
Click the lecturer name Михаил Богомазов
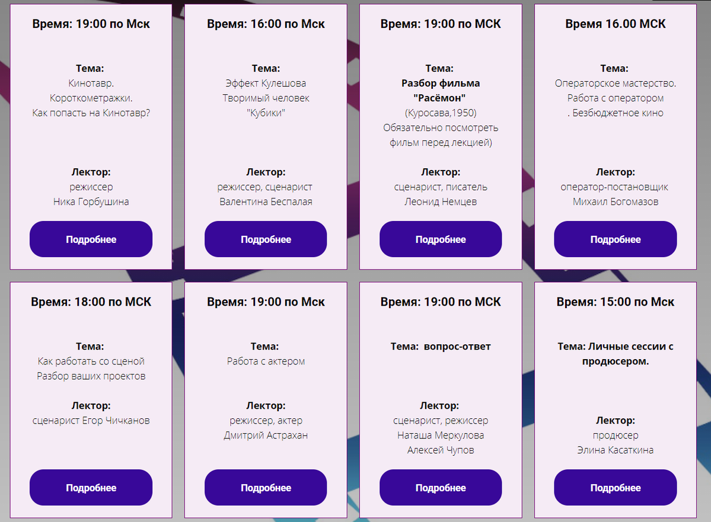coord(615,201)
